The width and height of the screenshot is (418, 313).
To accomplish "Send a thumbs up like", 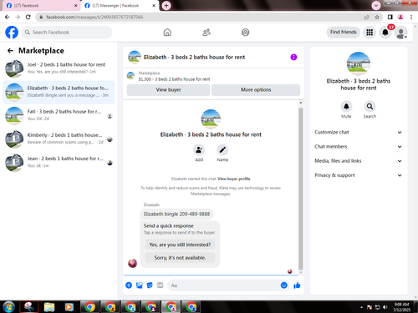I will (297, 285).
